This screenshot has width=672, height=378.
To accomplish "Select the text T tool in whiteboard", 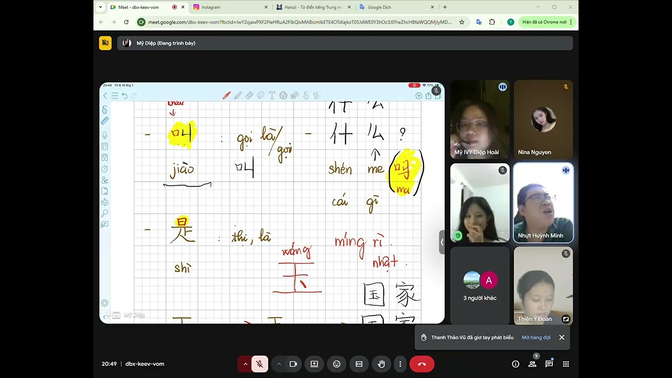I will point(272,96).
